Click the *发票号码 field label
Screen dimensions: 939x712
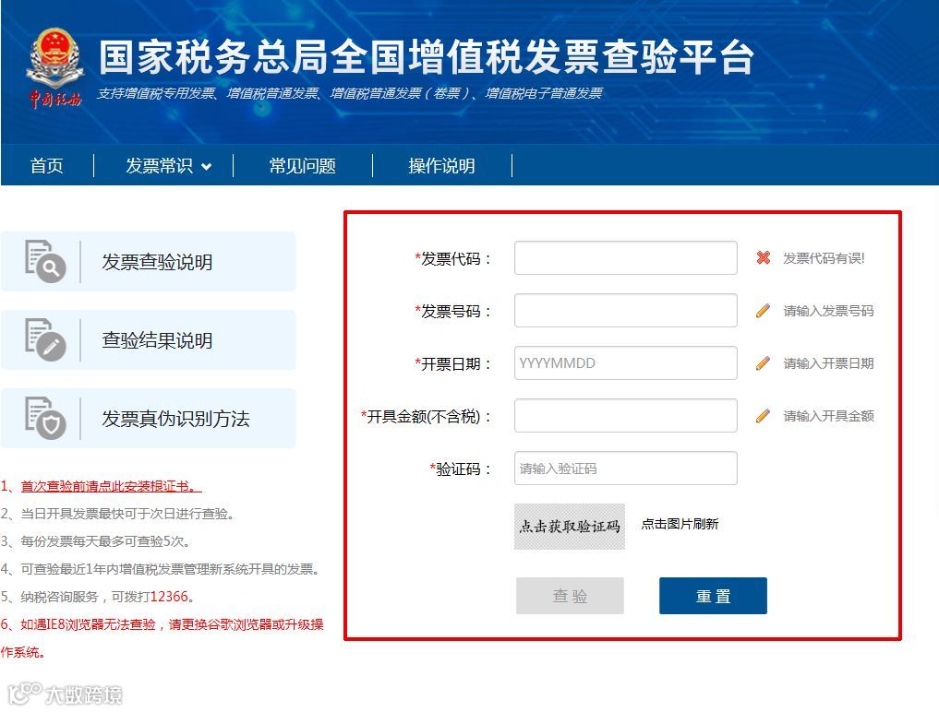pyautogui.click(x=453, y=312)
